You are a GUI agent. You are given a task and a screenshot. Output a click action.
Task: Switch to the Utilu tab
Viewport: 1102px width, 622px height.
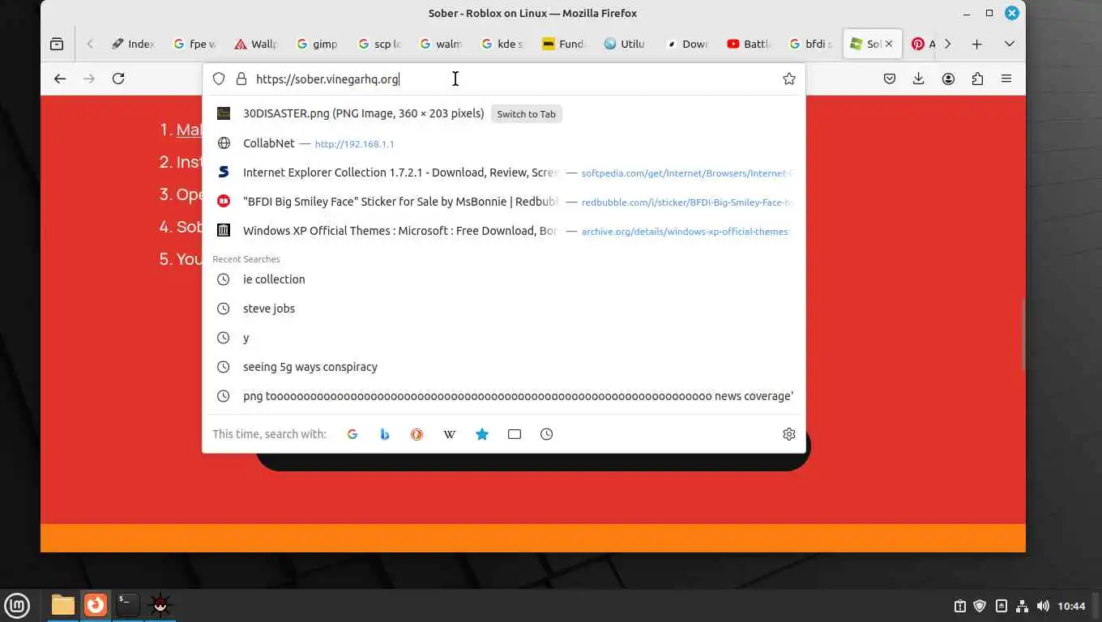coord(626,45)
